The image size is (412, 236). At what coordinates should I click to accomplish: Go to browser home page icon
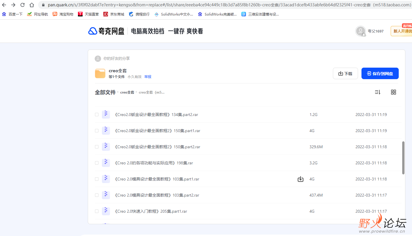point(32,5)
